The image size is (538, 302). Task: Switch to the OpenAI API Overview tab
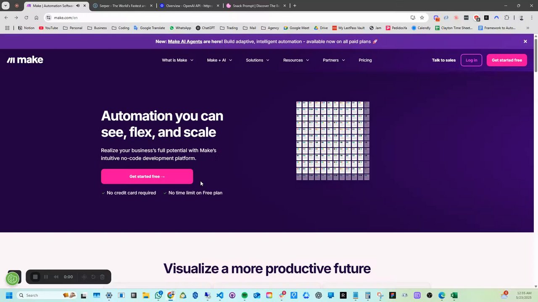pyautogui.click(x=189, y=6)
